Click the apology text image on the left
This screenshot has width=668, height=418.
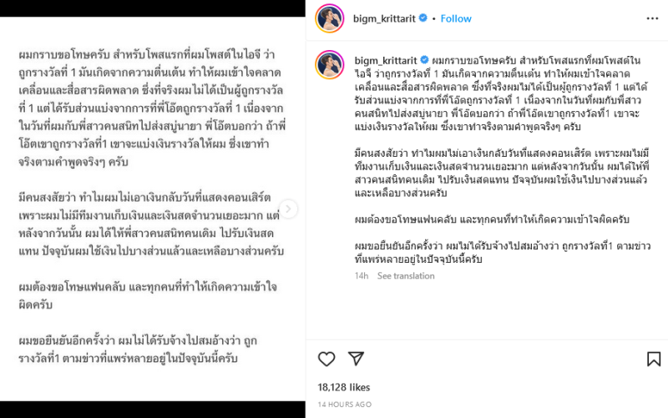coord(153,209)
